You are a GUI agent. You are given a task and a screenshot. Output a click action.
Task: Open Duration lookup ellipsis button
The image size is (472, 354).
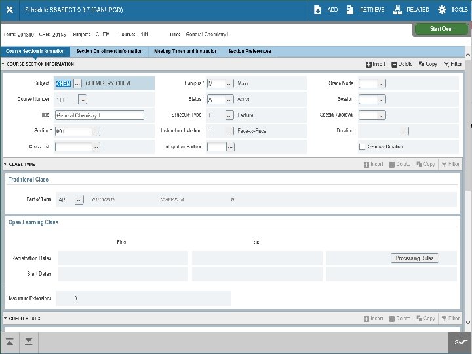(405, 131)
